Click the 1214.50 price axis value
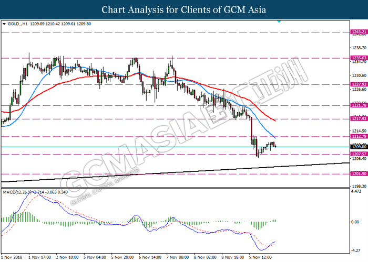 (359, 131)
